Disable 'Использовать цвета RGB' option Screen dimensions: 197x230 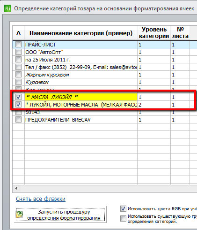coord(123,209)
